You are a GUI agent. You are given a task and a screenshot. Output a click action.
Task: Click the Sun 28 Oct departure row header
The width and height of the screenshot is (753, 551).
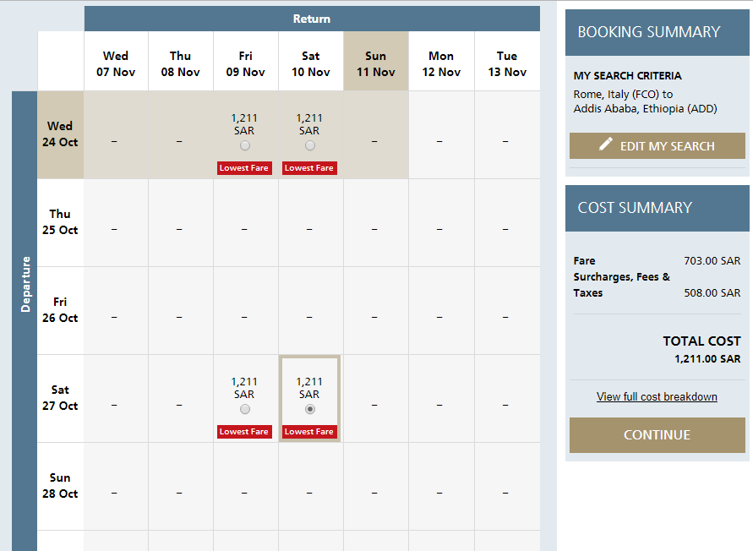tap(61, 486)
